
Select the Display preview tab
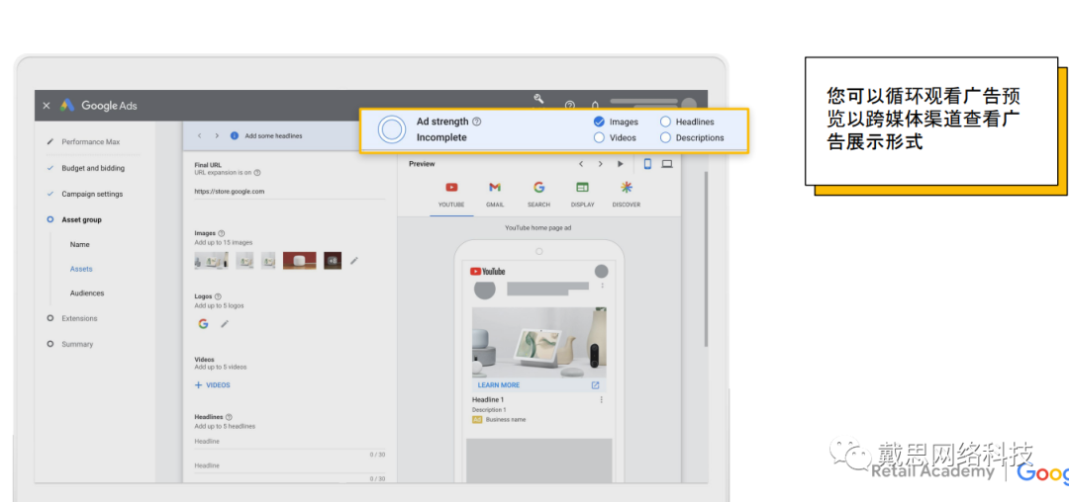(582, 196)
